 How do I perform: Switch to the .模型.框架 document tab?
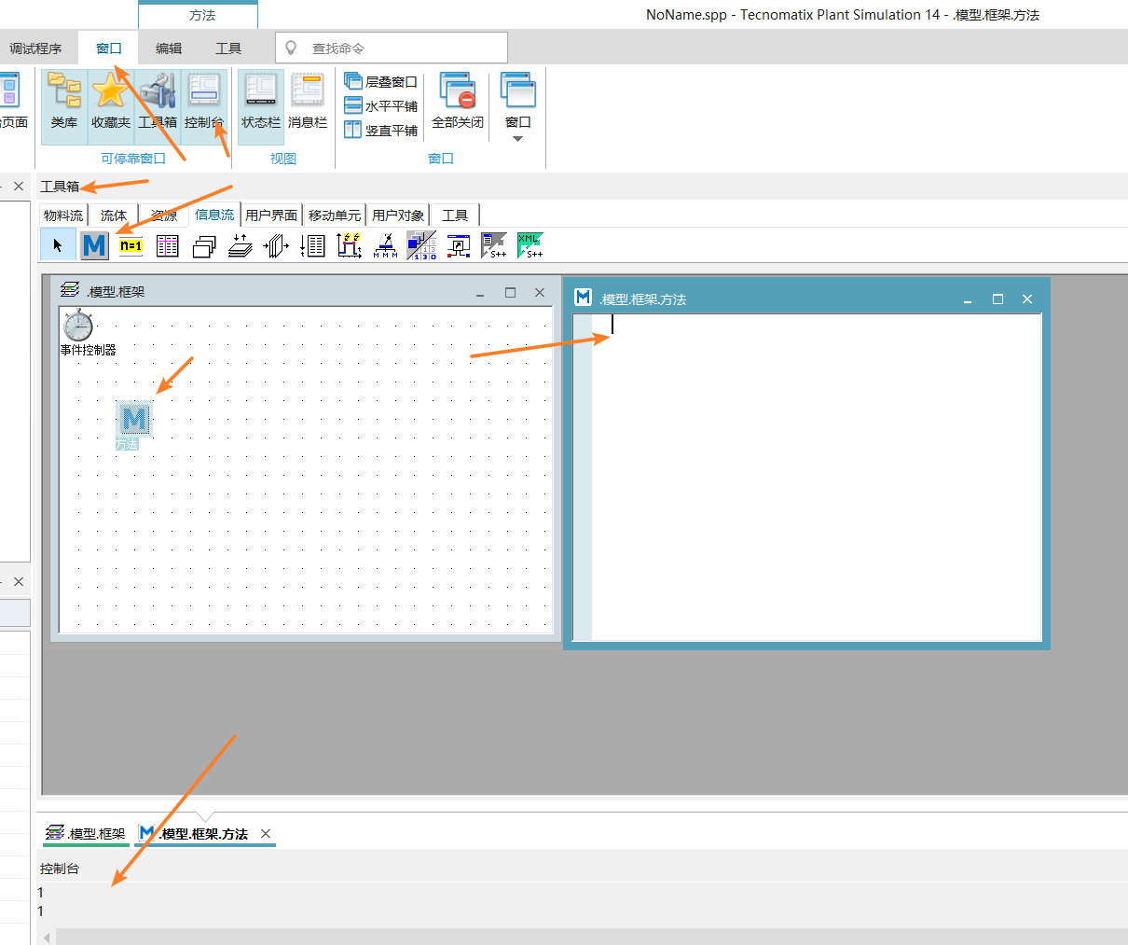pos(84,833)
